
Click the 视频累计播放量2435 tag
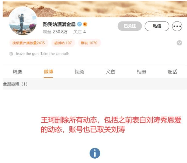(x=29, y=43)
